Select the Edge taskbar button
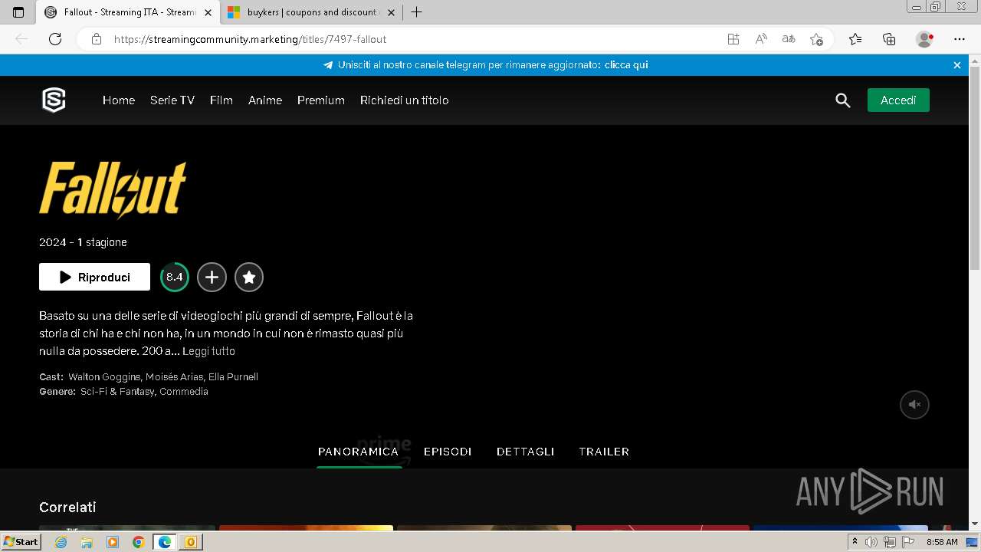Viewport: 981px width, 552px height. coord(164,542)
